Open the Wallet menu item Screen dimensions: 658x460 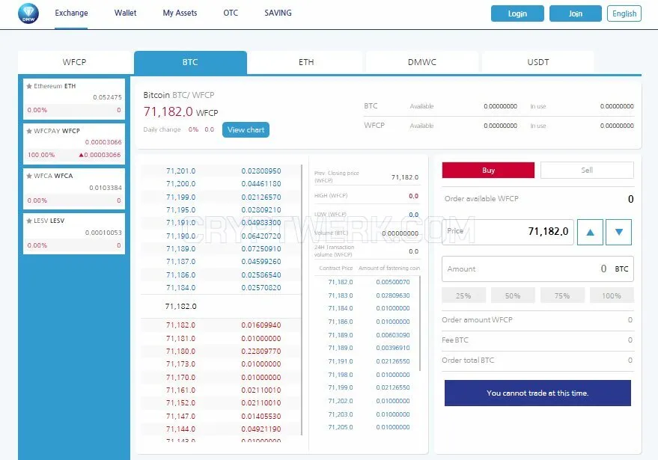(x=125, y=13)
